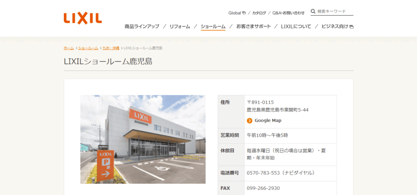Go to ショールーム in the breadcrumb

click(x=88, y=48)
